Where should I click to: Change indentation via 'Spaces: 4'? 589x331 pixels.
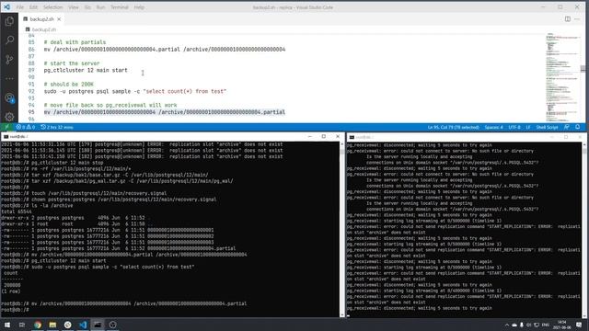point(493,127)
